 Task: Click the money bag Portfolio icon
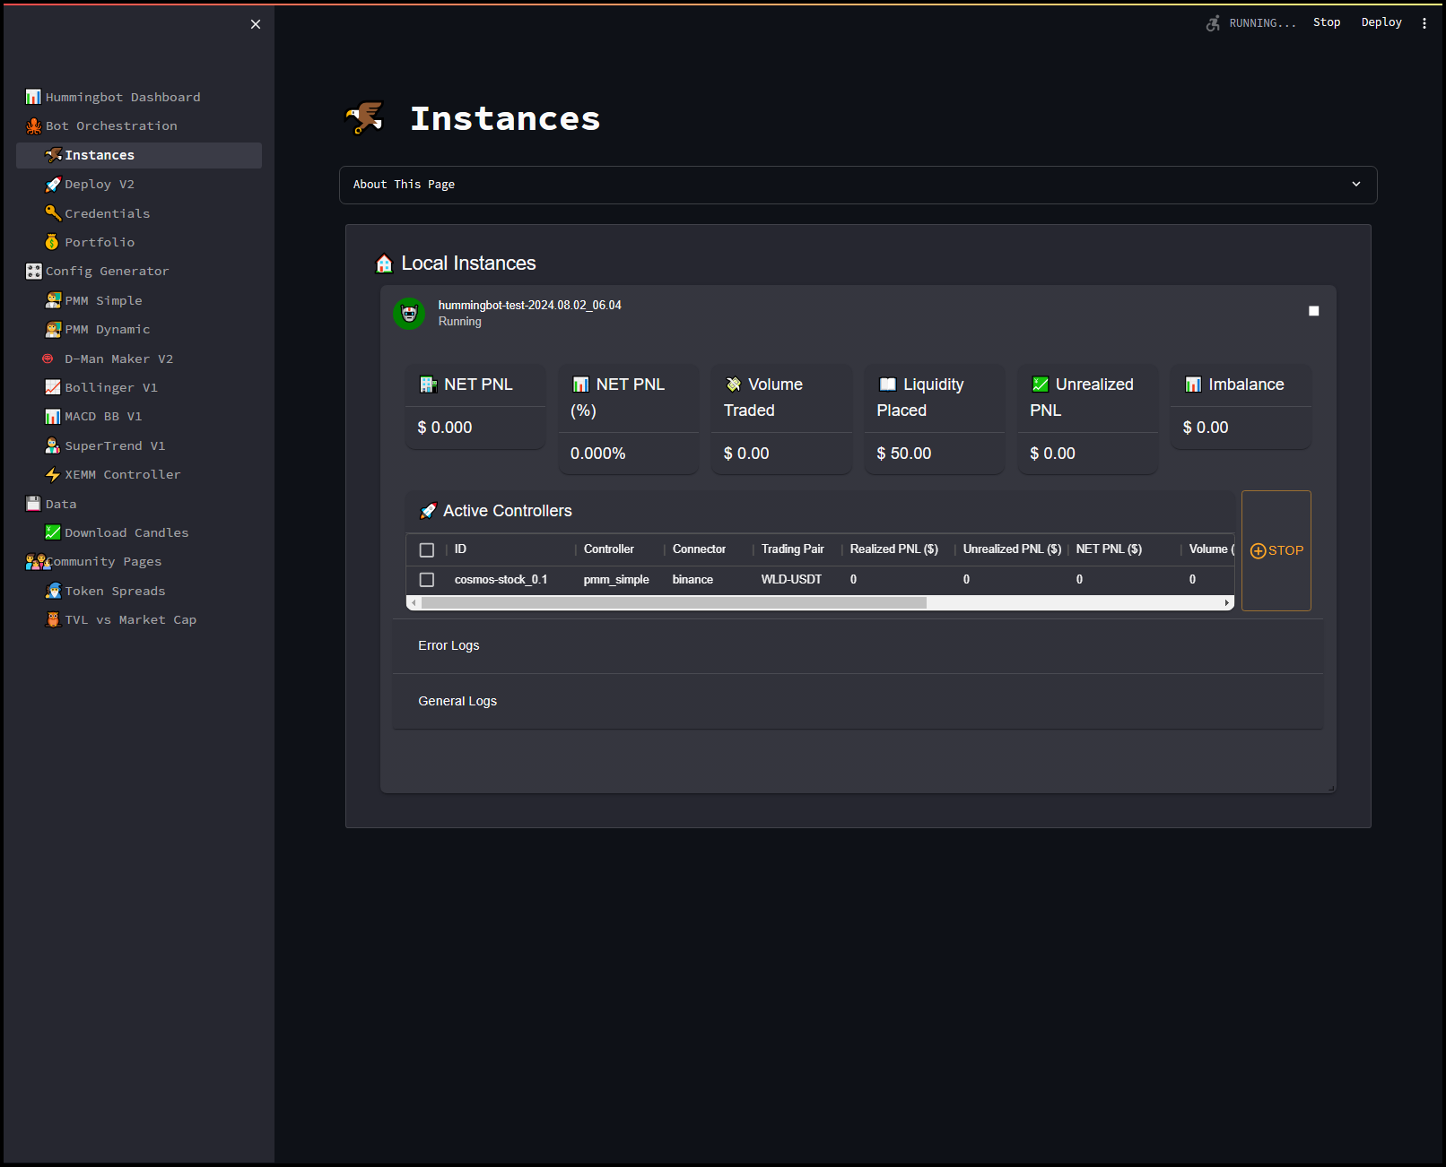coord(53,242)
